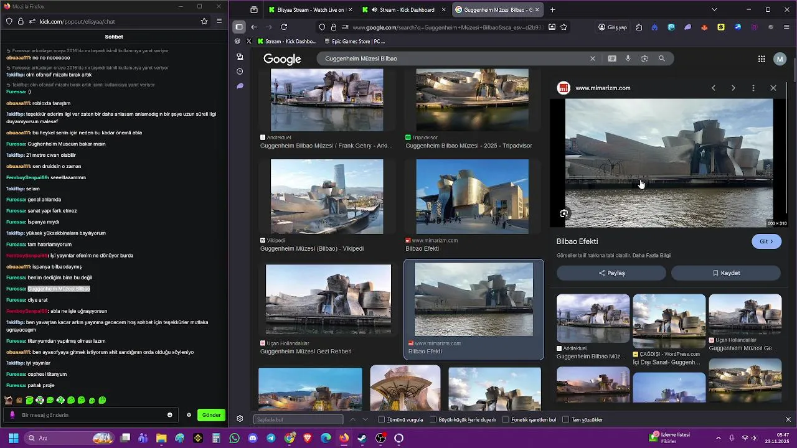The image size is (797, 448).
Task: Save the image with 'Kaydet'
Action: point(726,273)
